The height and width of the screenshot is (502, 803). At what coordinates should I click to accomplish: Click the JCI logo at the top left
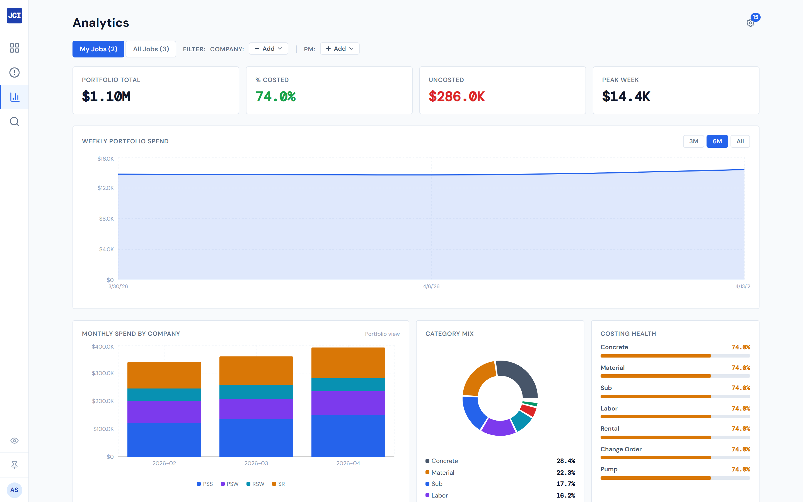(14, 16)
